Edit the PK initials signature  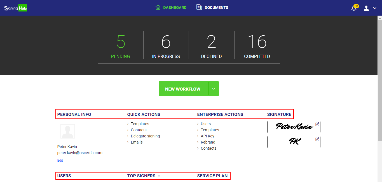point(317,139)
